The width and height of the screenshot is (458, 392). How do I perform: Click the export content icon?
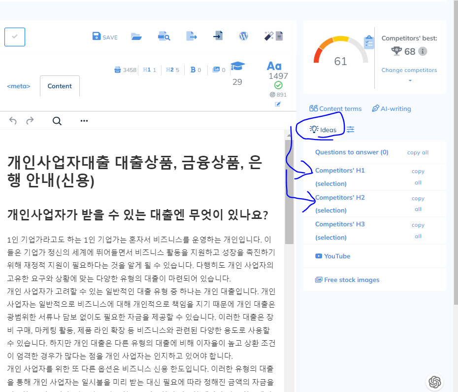[192, 36]
